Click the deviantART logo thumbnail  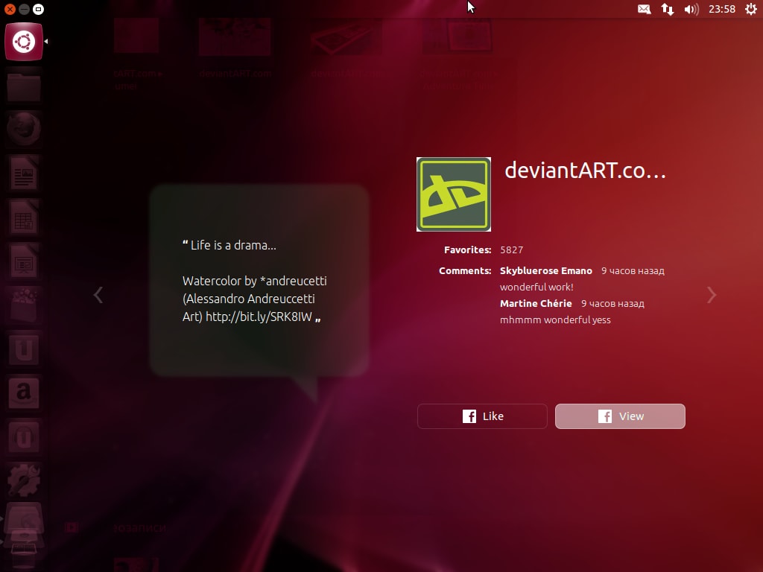(x=454, y=194)
